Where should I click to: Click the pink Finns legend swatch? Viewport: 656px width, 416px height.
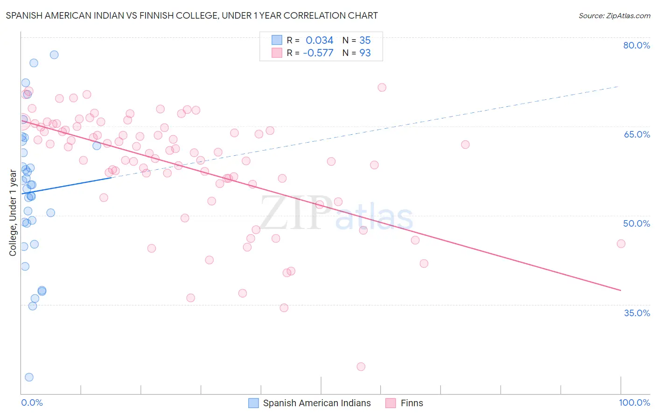tap(391, 403)
